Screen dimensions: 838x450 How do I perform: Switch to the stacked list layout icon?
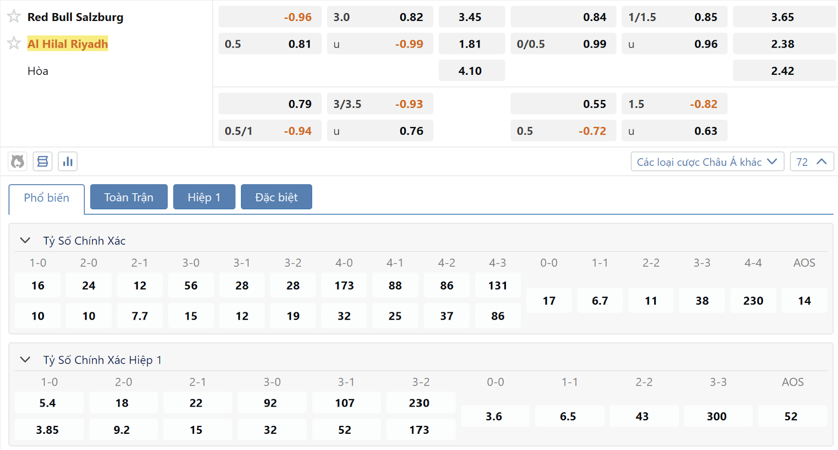click(42, 161)
